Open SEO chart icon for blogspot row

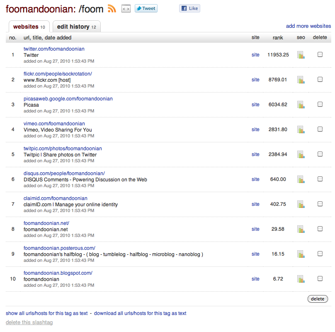[301, 279]
